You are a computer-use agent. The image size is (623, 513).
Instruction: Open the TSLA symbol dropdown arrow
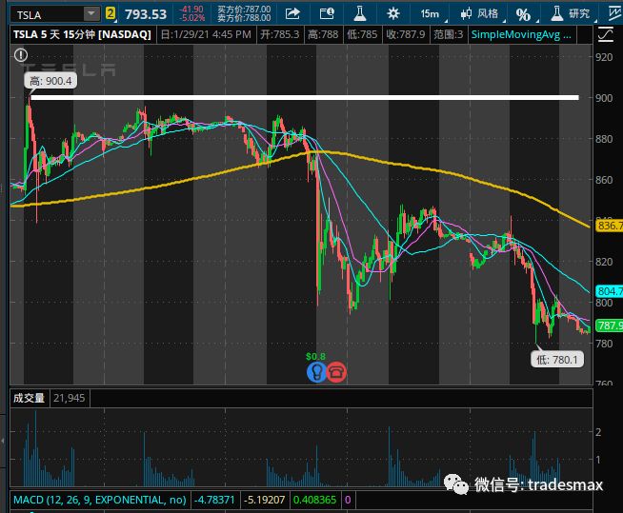(x=91, y=14)
